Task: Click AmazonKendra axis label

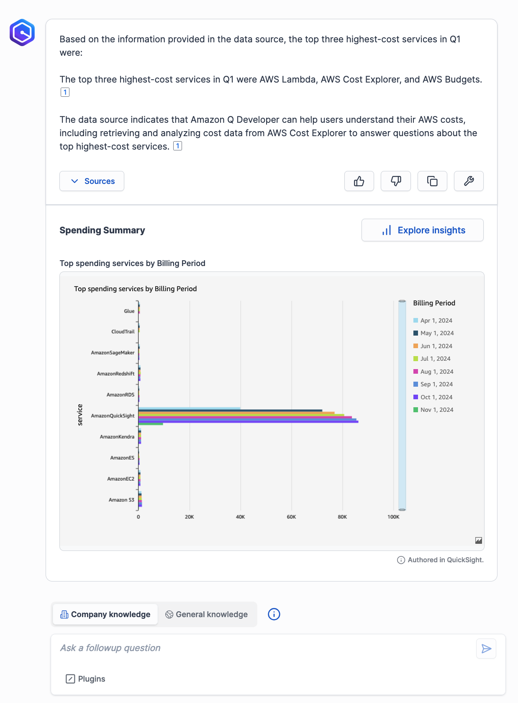Action: pos(117,437)
